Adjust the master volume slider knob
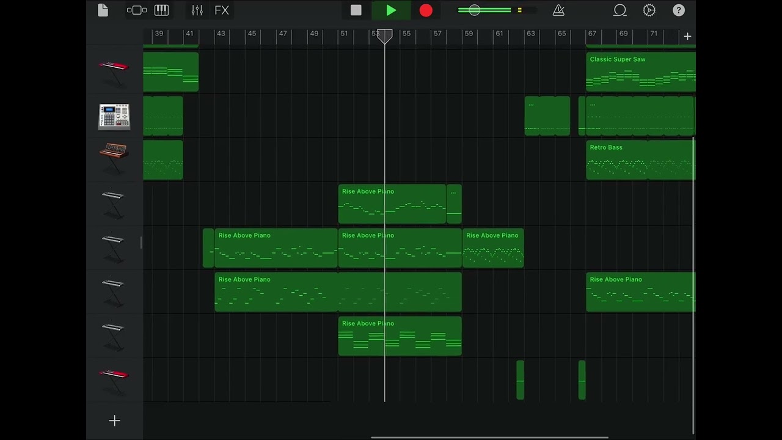 [474, 10]
